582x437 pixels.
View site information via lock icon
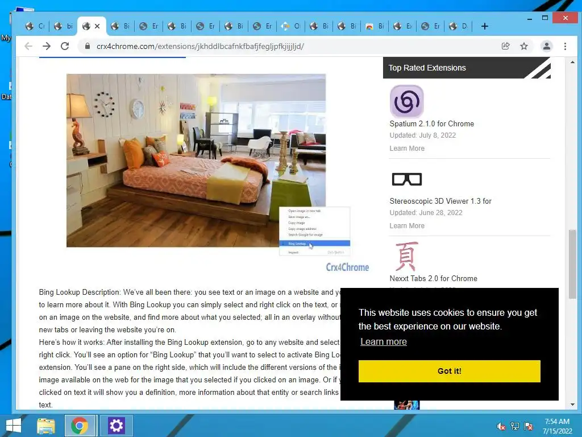(x=87, y=46)
